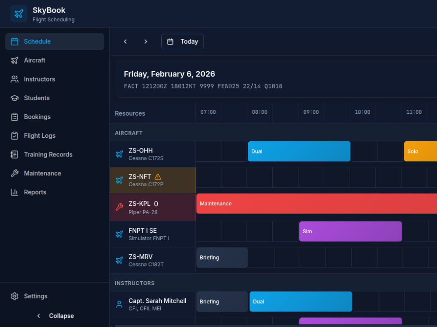437x327 pixels.
Task: Open Capt. Sarah Mitchell's Dual booking
Action: coord(301,302)
